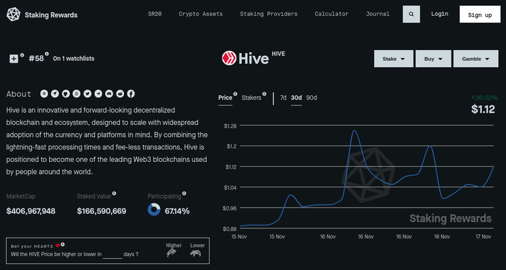Click the Login link

[x=439, y=14]
